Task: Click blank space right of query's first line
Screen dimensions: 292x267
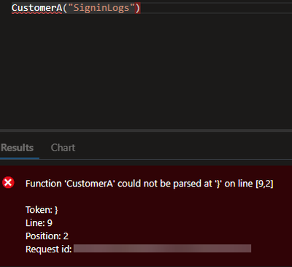Action: click(x=215, y=8)
